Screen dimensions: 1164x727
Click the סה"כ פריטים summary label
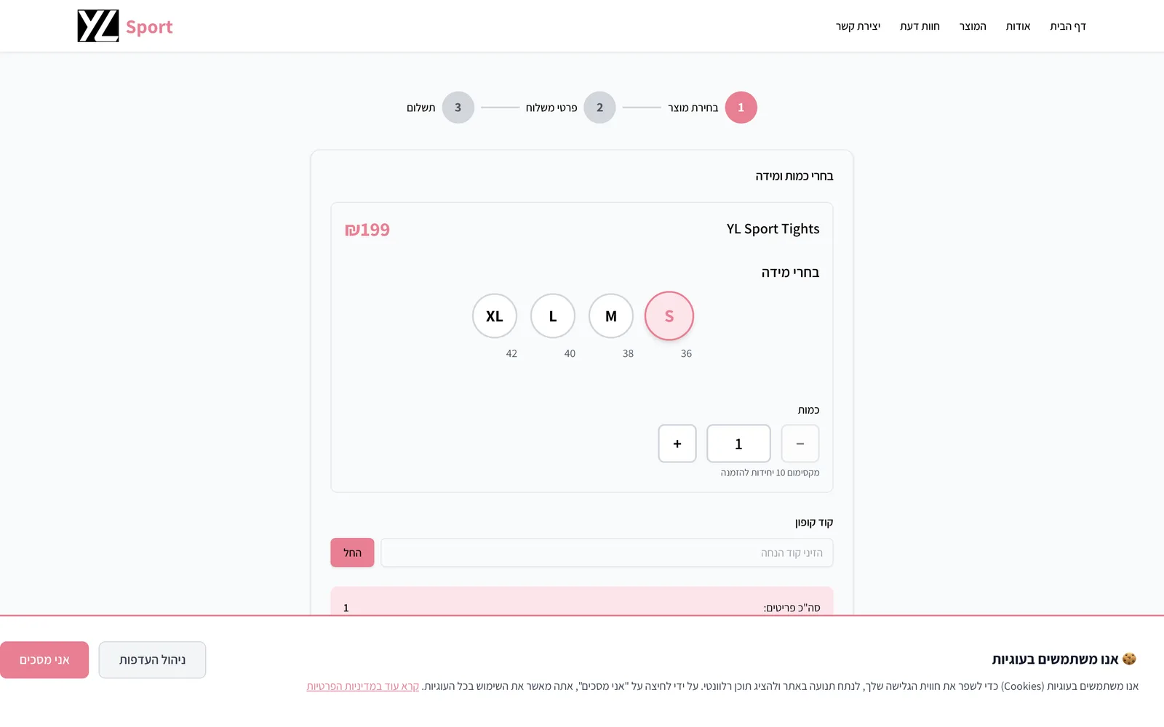click(x=792, y=608)
